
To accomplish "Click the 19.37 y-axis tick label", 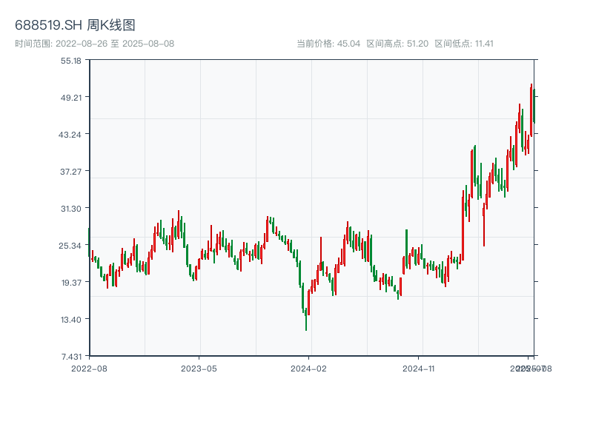I will point(71,282).
